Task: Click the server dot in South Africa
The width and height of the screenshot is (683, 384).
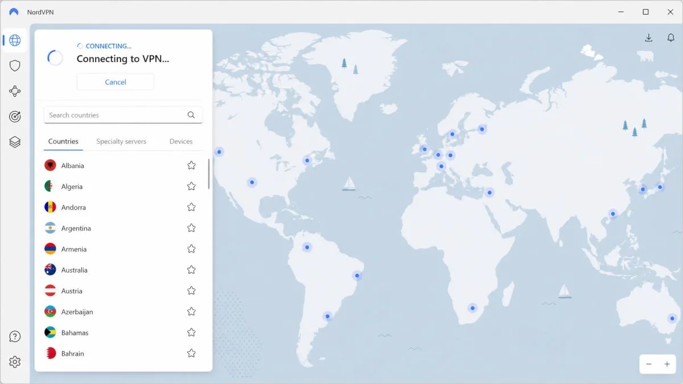Action: pyautogui.click(x=472, y=308)
